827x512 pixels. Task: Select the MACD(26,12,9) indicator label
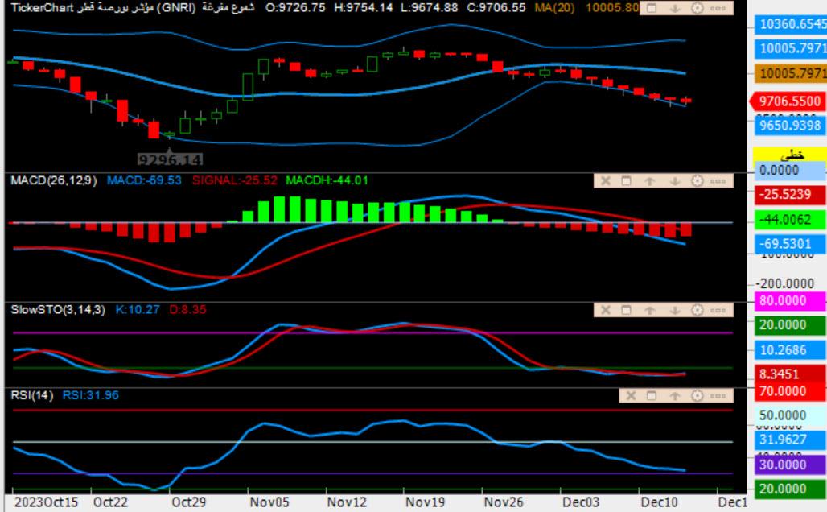pos(54,180)
